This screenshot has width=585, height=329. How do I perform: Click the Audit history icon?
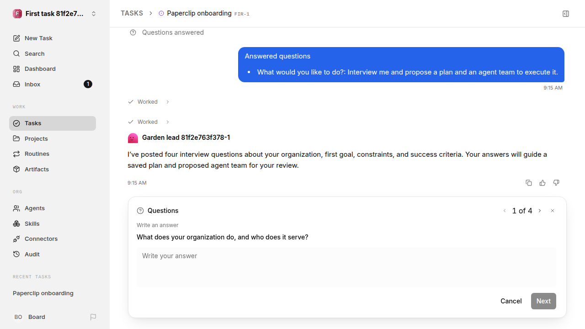16,254
